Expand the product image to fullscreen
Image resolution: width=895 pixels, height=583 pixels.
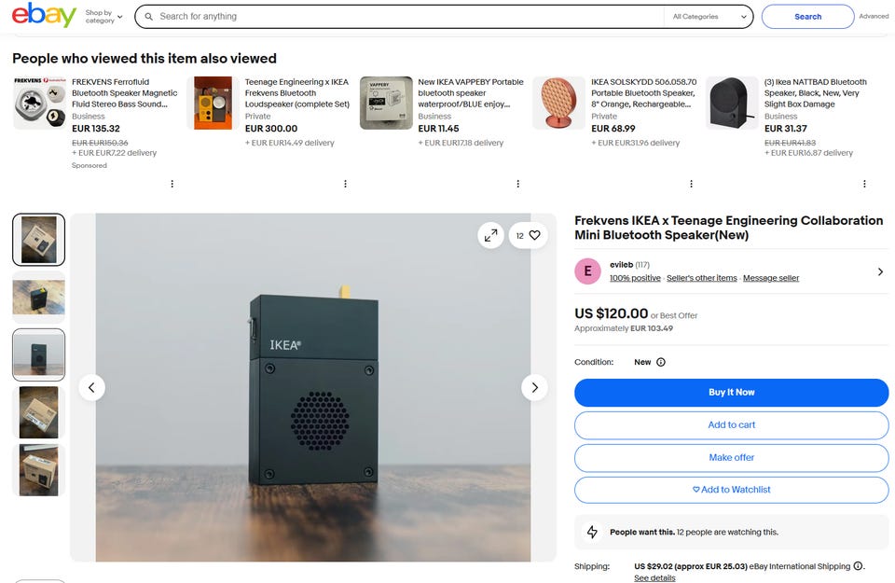point(491,235)
